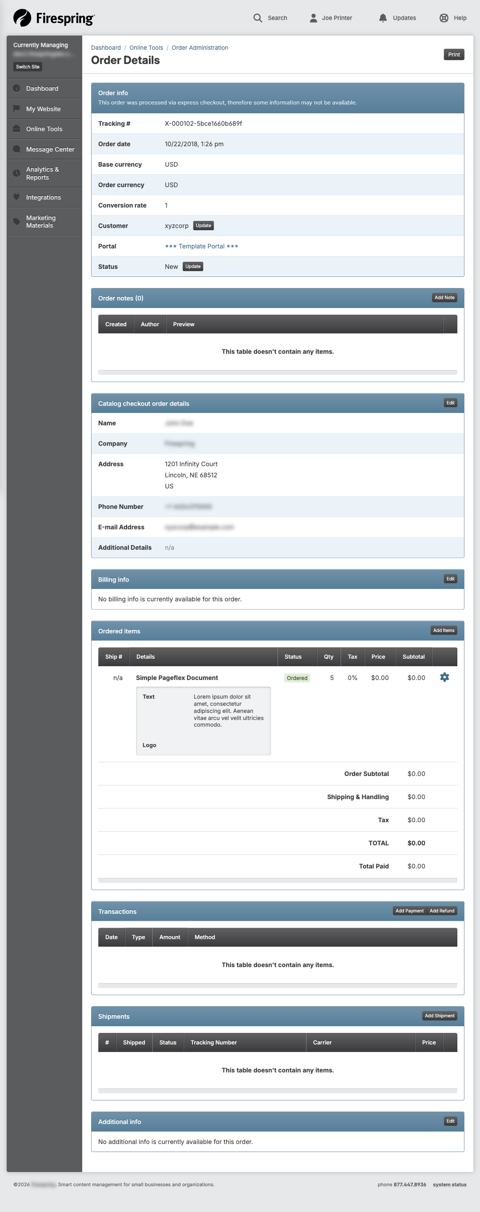Open Marketing Materials in the sidebar
Image resolution: width=480 pixels, height=1212 pixels.
click(x=44, y=222)
